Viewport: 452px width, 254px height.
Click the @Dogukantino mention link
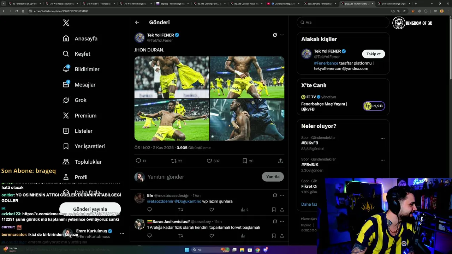click(x=188, y=201)
